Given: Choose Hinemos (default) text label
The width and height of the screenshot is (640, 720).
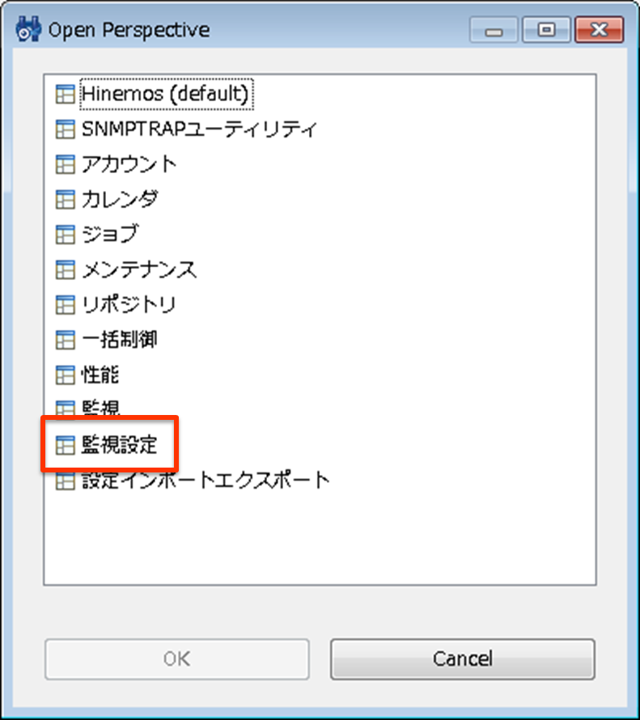Looking at the screenshot, I should click(x=166, y=94).
